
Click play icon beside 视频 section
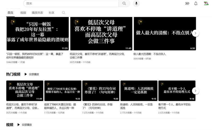pos(19,125)
